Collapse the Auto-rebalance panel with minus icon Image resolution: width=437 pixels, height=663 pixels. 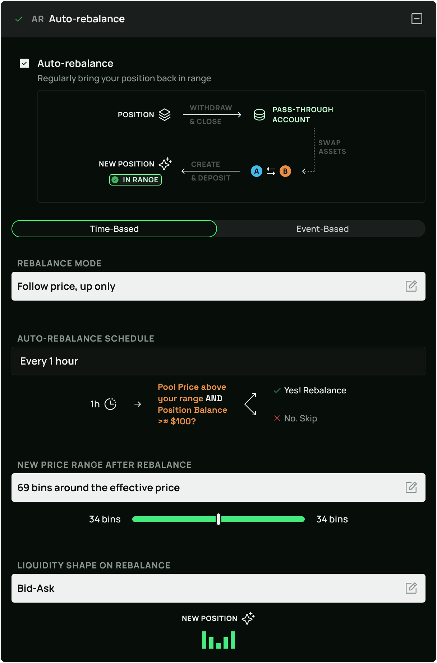click(417, 19)
